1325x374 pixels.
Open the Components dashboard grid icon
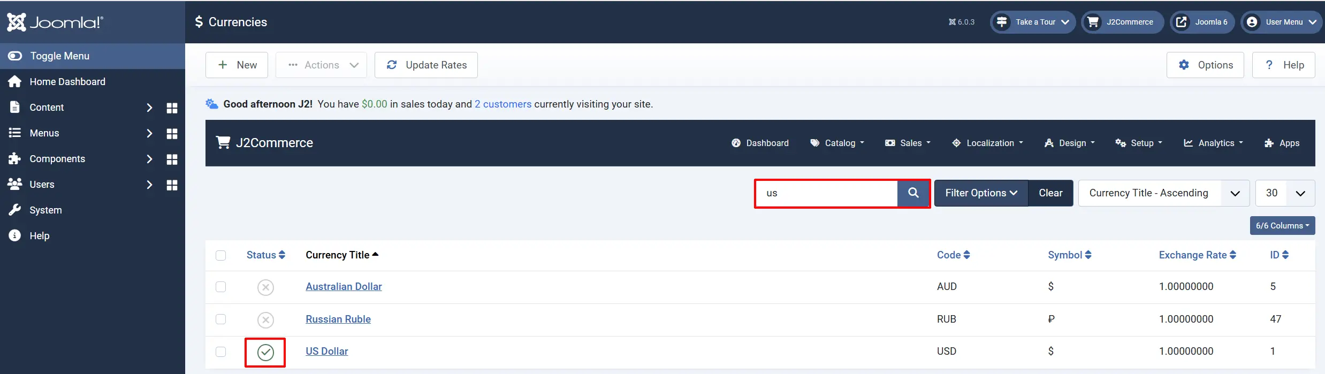click(172, 159)
